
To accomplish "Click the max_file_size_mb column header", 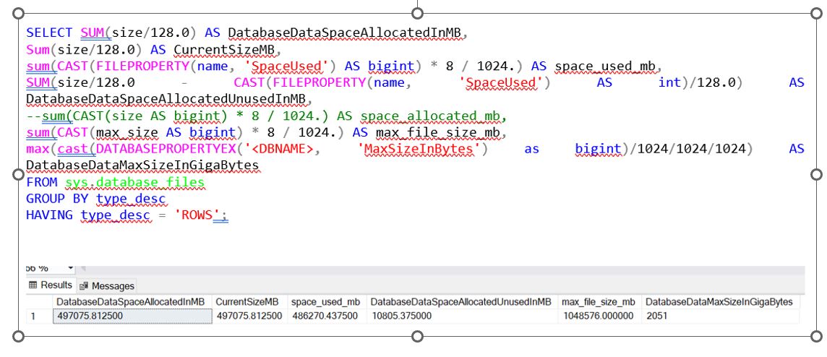I will pyautogui.click(x=598, y=301).
